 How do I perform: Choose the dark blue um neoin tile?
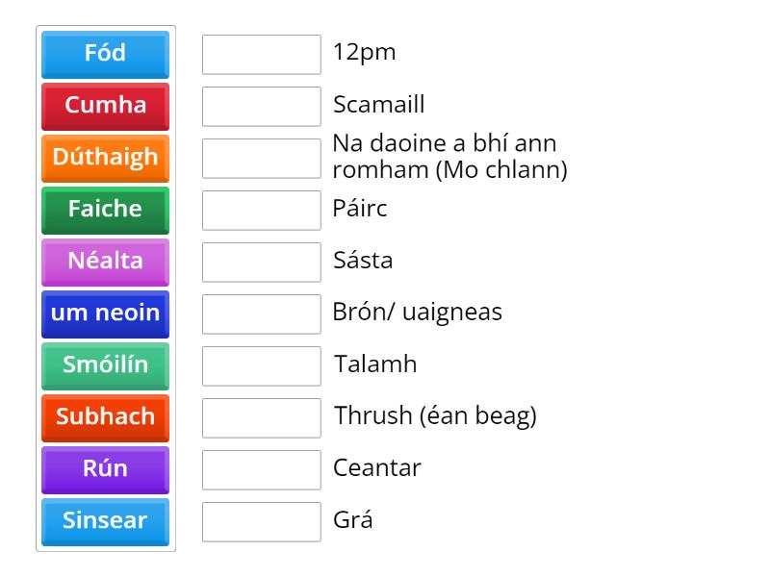click(x=105, y=314)
